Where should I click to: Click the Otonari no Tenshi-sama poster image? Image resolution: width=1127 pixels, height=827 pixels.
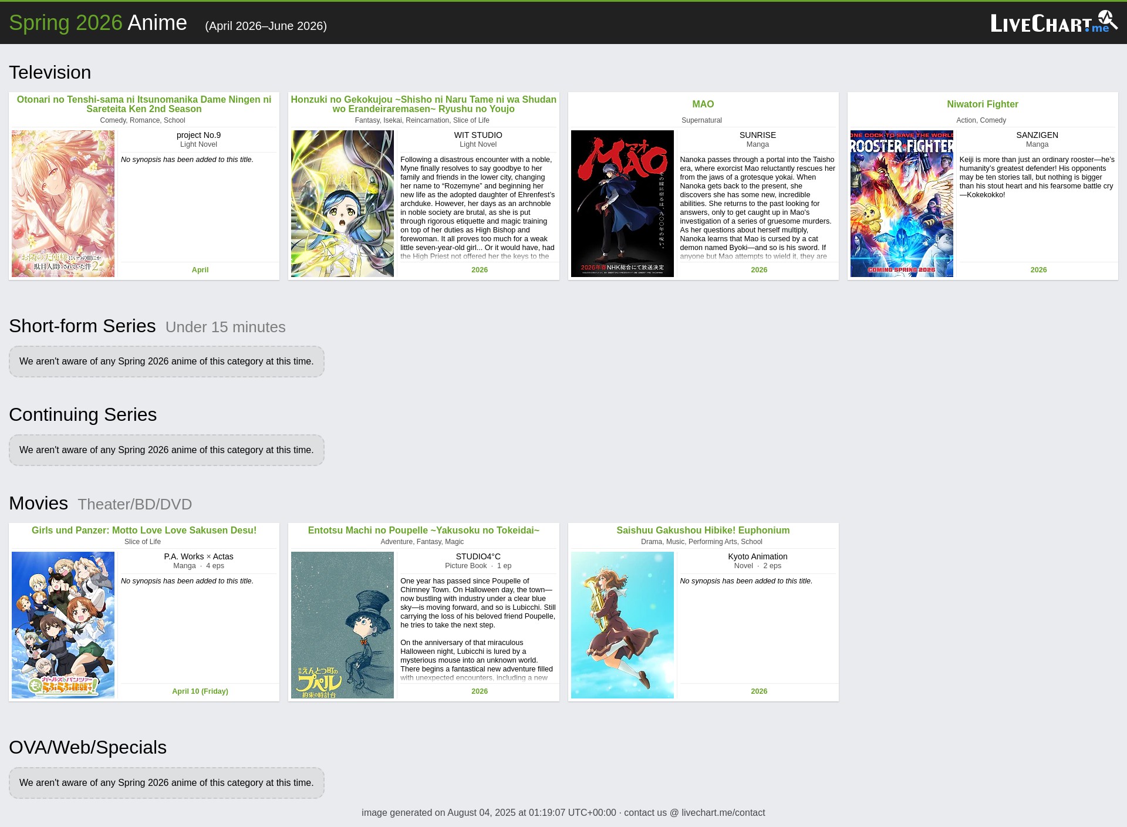(x=63, y=204)
